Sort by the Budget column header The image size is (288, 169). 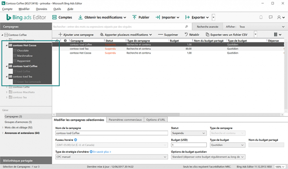click(x=174, y=40)
